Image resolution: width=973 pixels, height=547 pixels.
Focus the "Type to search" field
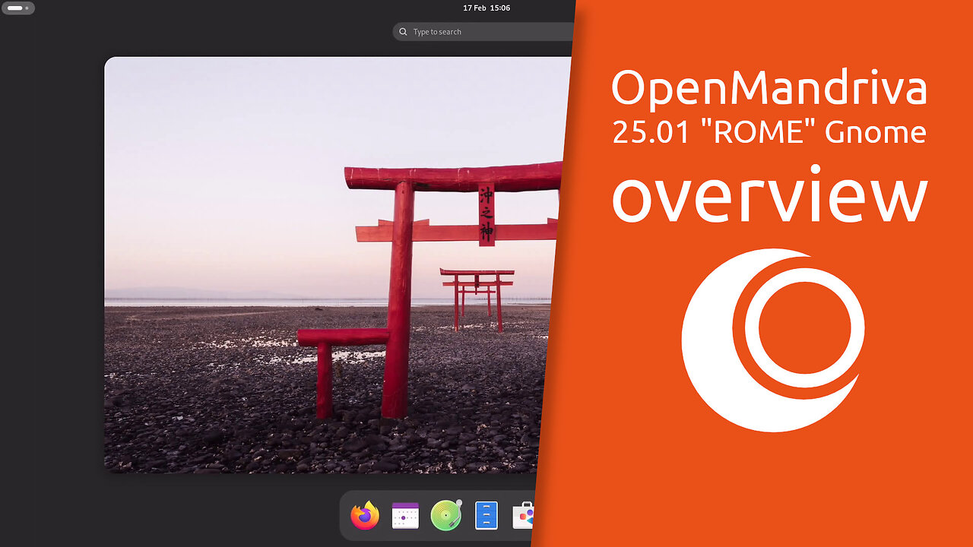pos(483,32)
